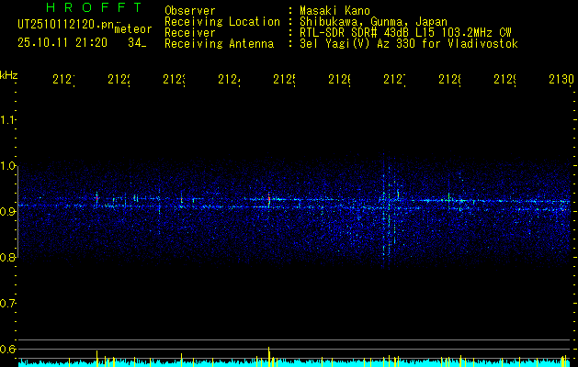Click the 2126 time axis label
Viewport: 578px width, 367px height.
(x=339, y=80)
